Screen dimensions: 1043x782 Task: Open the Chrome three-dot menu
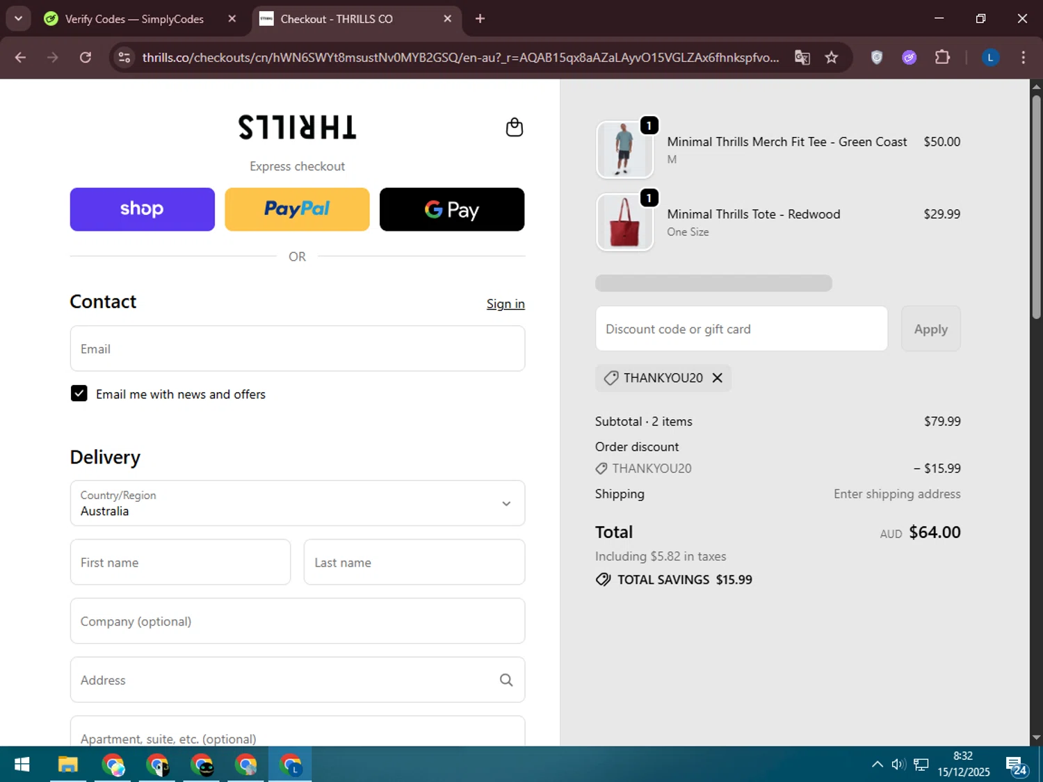coord(1023,58)
